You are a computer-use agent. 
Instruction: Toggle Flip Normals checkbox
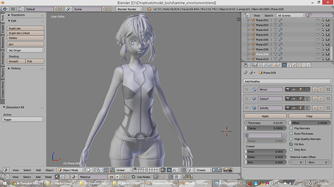click(x=291, y=128)
